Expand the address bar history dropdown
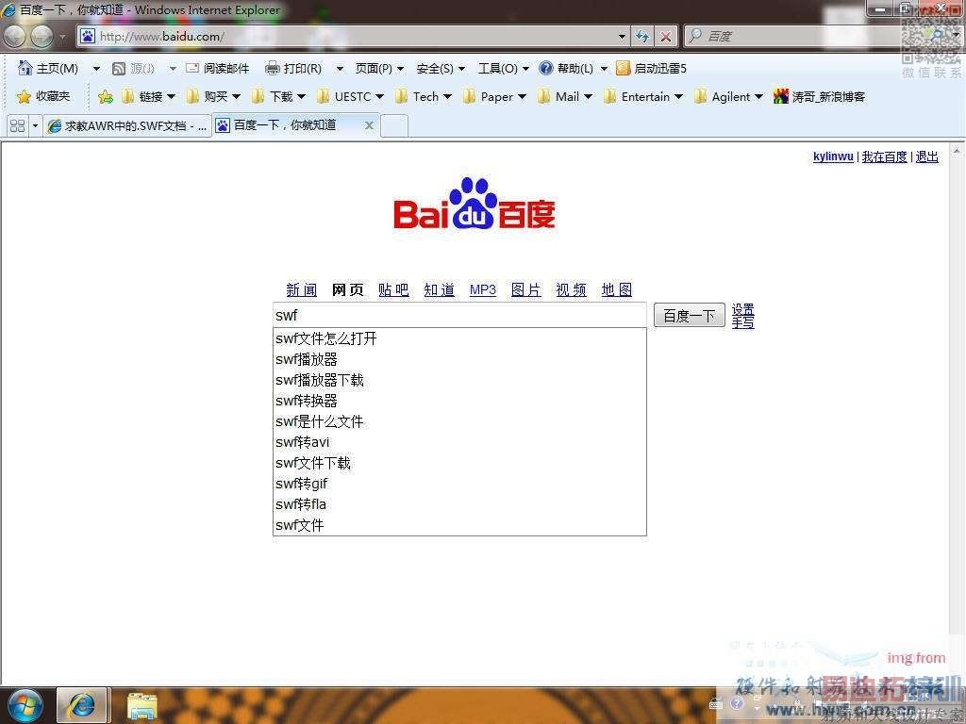The width and height of the screenshot is (966, 724). click(x=622, y=37)
